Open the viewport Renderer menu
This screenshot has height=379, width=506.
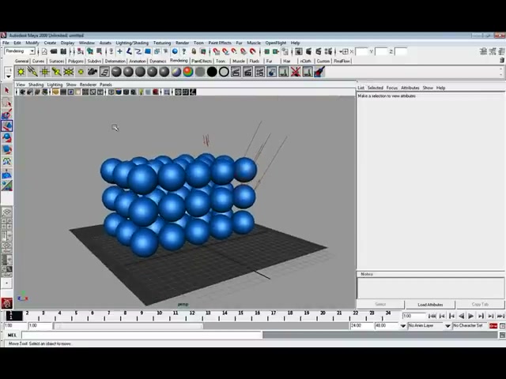point(88,84)
